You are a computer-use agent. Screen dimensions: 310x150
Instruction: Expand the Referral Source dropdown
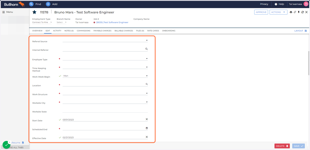147,40
